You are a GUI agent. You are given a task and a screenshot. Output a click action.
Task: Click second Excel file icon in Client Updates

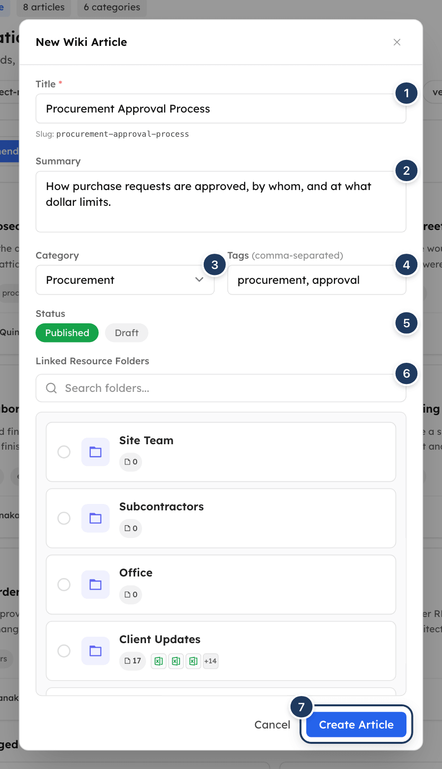(176, 661)
